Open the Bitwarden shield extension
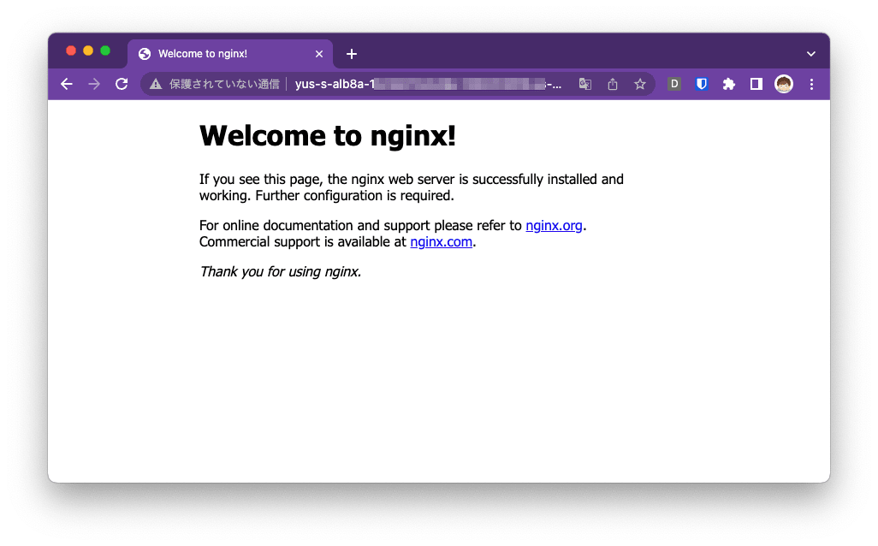 pos(702,84)
